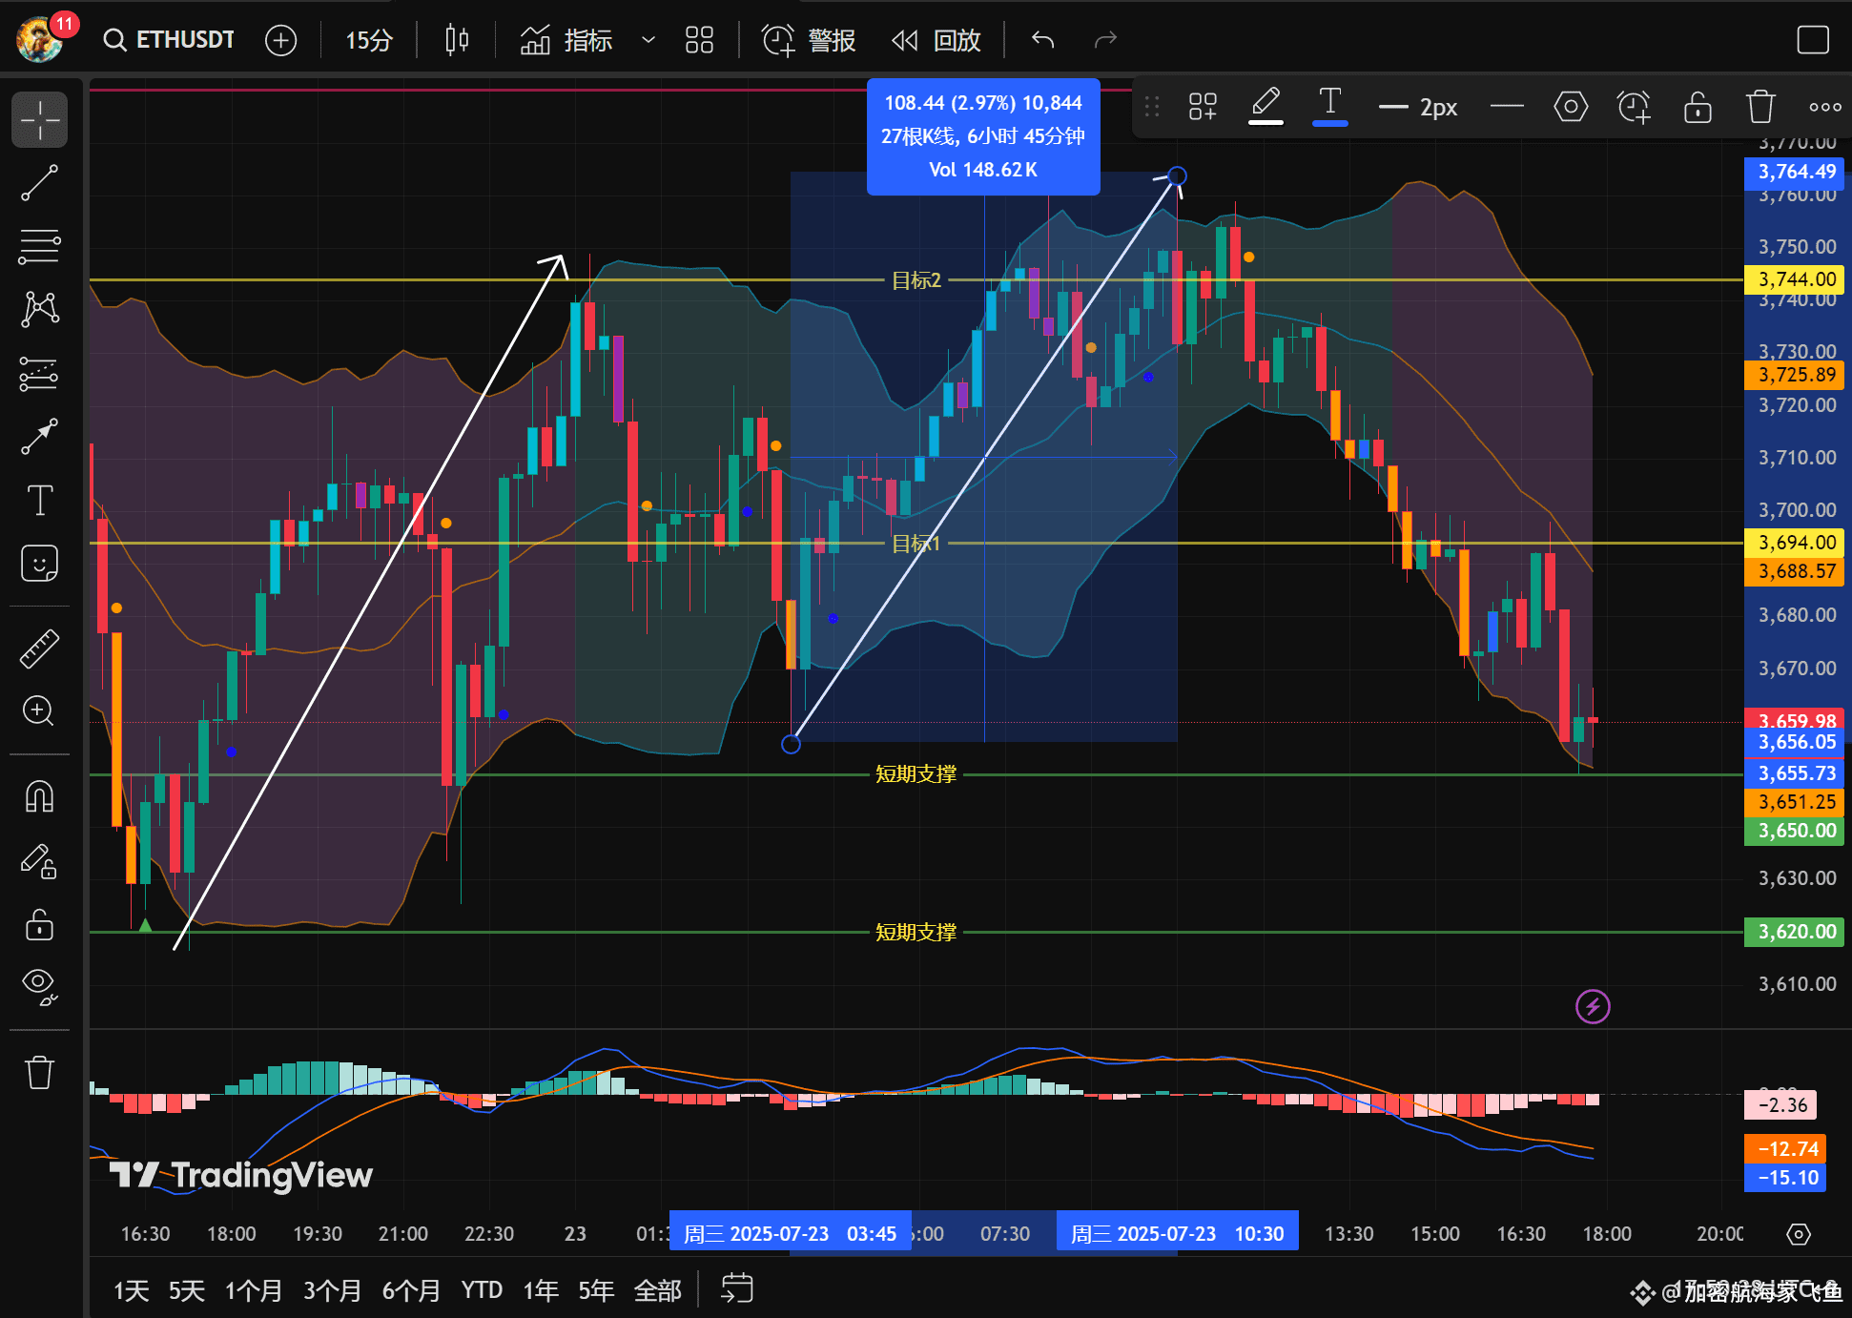The height and width of the screenshot is (1318, 1852).
Task: Grab the floating toolbar drag handle
Action: pyautogui.click(x=1152, y=107)
